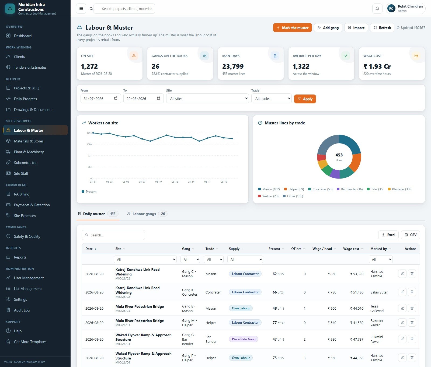431x367 pixels.
Task: Export the muster table to Excel
Action: click(388, 235)
